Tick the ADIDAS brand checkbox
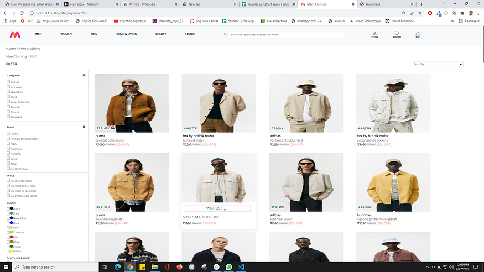The image size is (484, 272). pyautogui.click(x=8, y=153)
